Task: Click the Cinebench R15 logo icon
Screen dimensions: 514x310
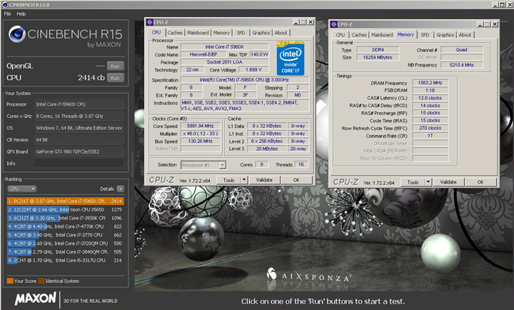Action: pyautogui.click(x=17, y=34)
